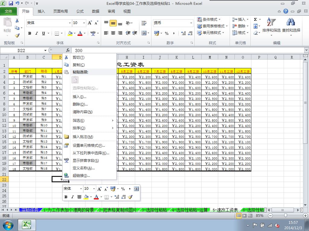Image resolution: width=309 pixels, height=231 pixels.
Task: Click the Format Painter brush icon in the clipboard group
Action: [17, 35]
